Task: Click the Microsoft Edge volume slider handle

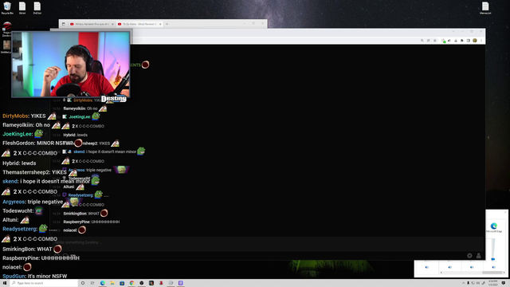Action: [493, 259]
